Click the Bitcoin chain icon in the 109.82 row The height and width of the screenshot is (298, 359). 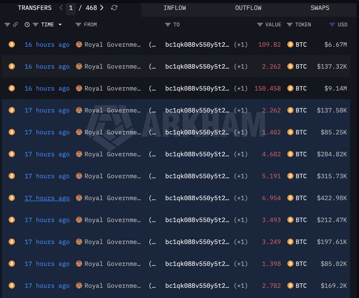coord(12,44)
